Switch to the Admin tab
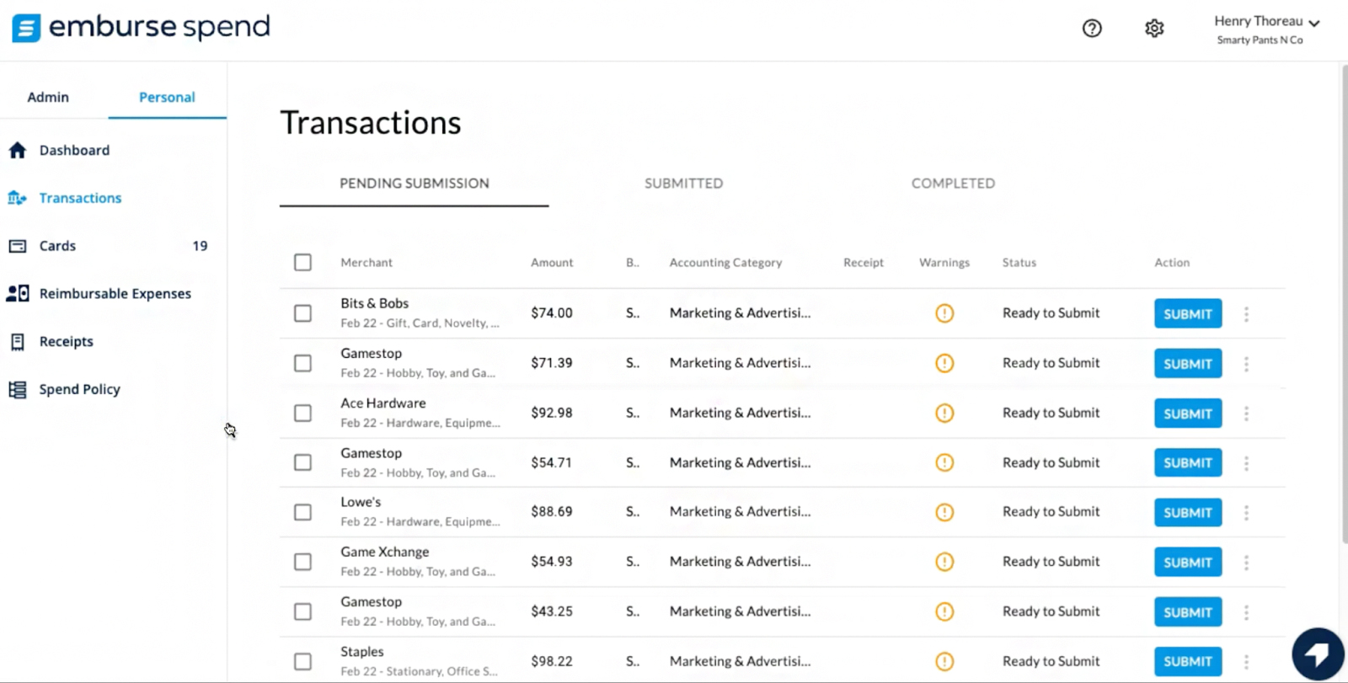 (x=48, y=97)
